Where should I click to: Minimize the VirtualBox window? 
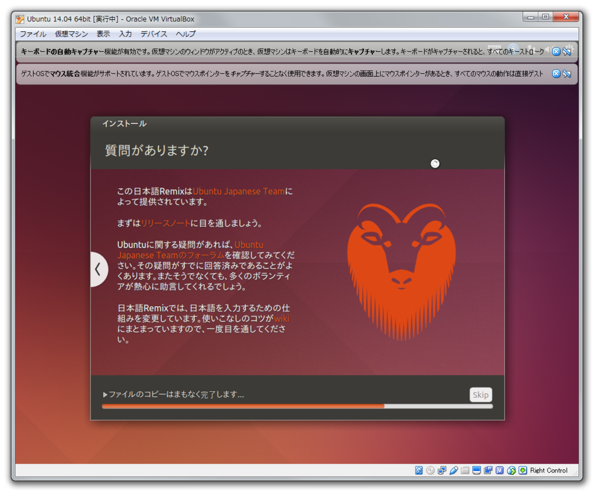coord(531,17)
